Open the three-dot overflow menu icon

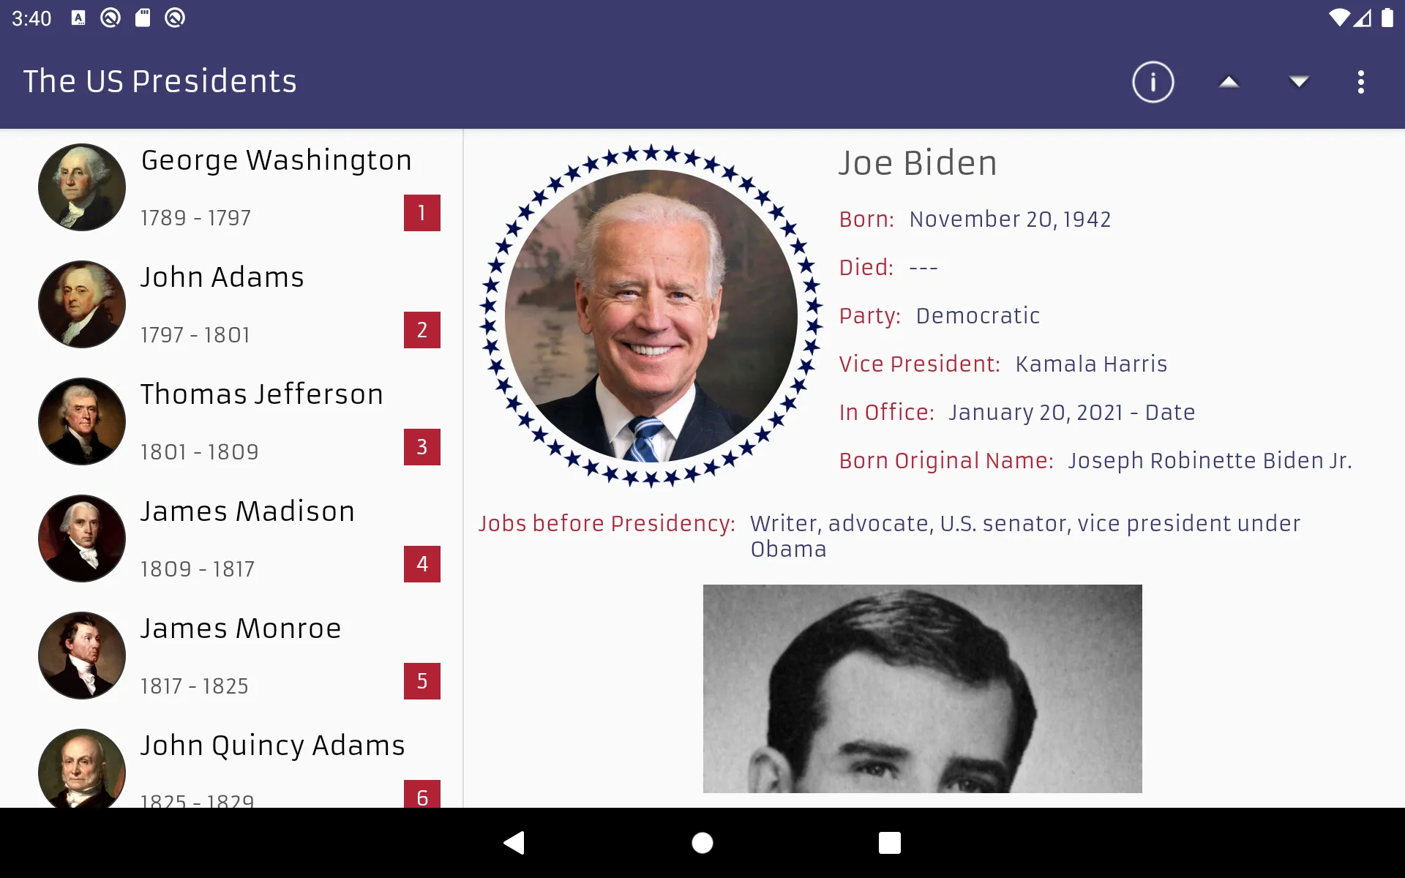(x=1362, y=81)
